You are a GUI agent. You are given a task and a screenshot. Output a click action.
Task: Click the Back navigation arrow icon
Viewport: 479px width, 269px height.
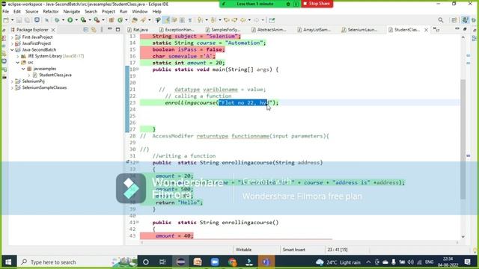[242, 20]
